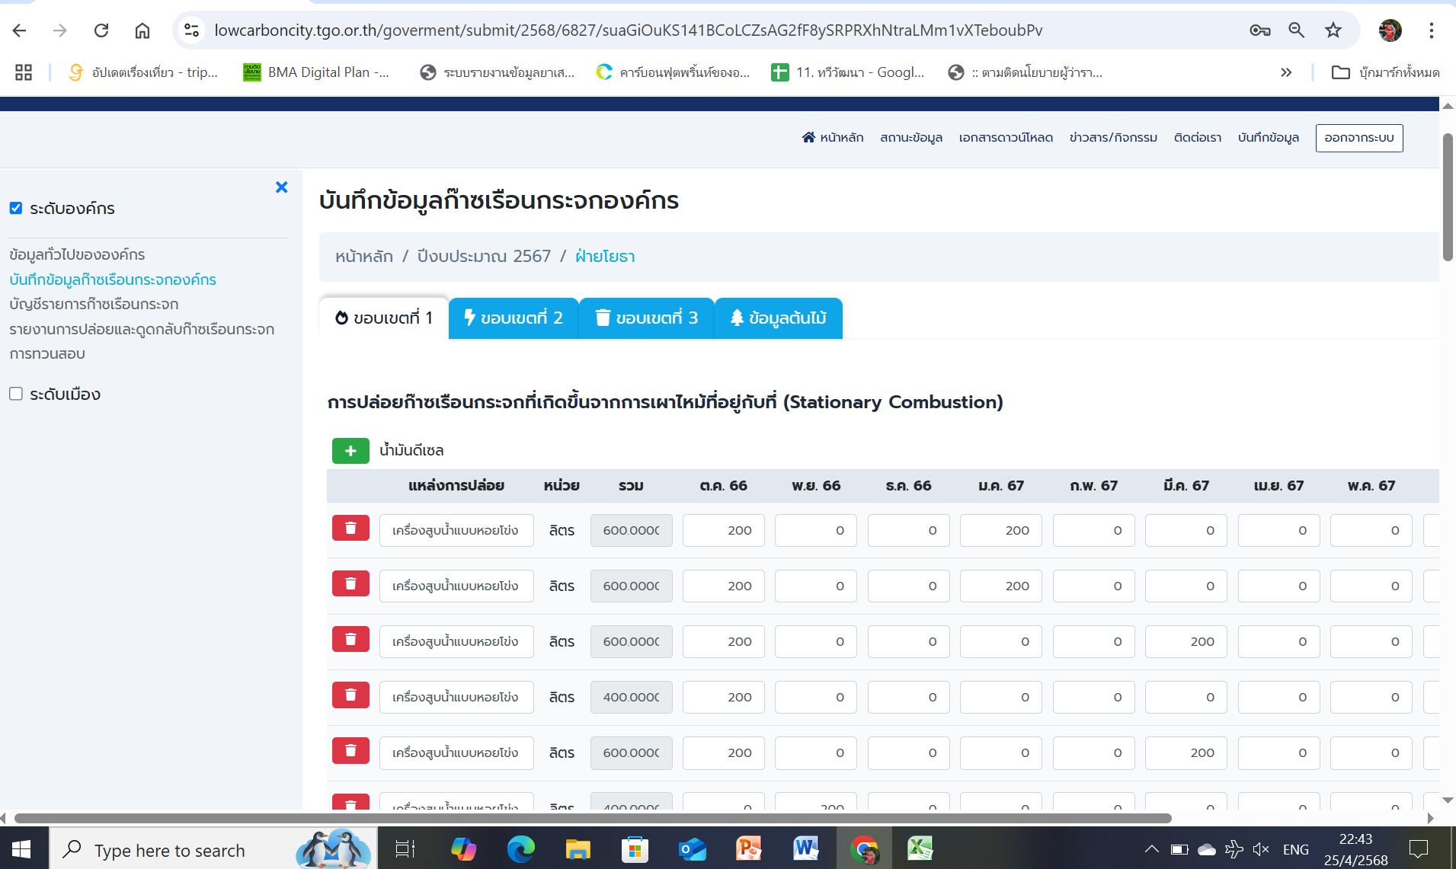Open the บุ๊กมาร์กทั้งหมด bookmarks folder

(1385, 72)
